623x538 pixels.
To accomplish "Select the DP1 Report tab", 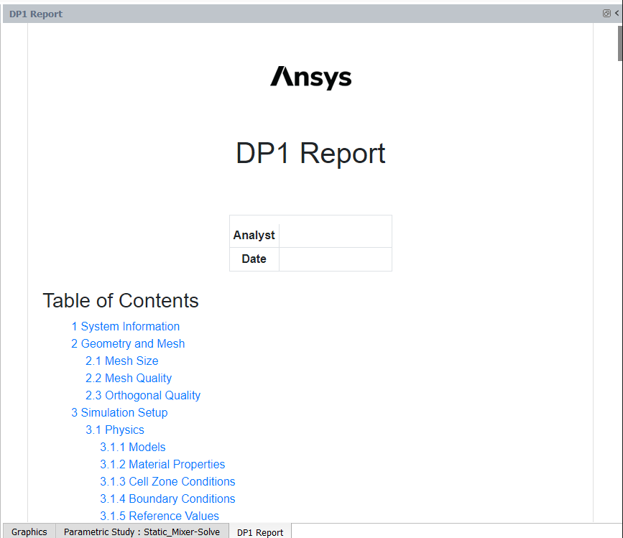I will click(x=259, y=533).
